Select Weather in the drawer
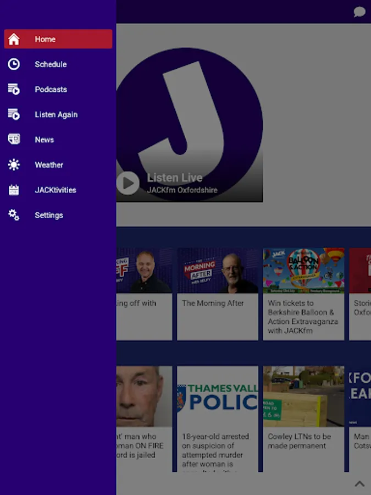This screenshot has width=371, height=495. click(58, 164)
